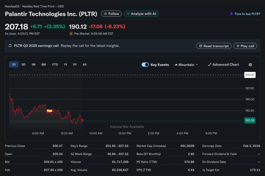Select the YTD range tab
265x176 pixels.
pyautogui.click(x=55, y=65)
